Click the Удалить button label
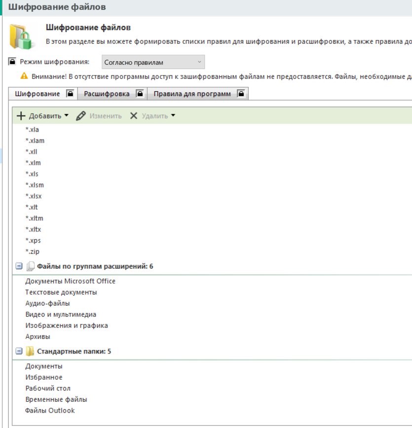 point(154,116)
